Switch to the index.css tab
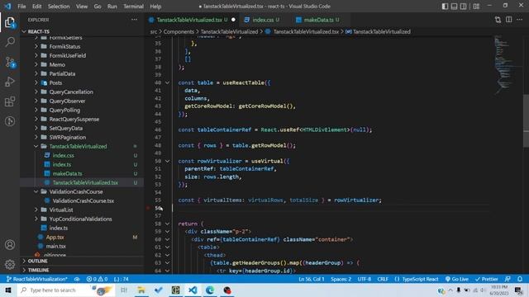The image size is (529, 297). (x=263, y=20)
